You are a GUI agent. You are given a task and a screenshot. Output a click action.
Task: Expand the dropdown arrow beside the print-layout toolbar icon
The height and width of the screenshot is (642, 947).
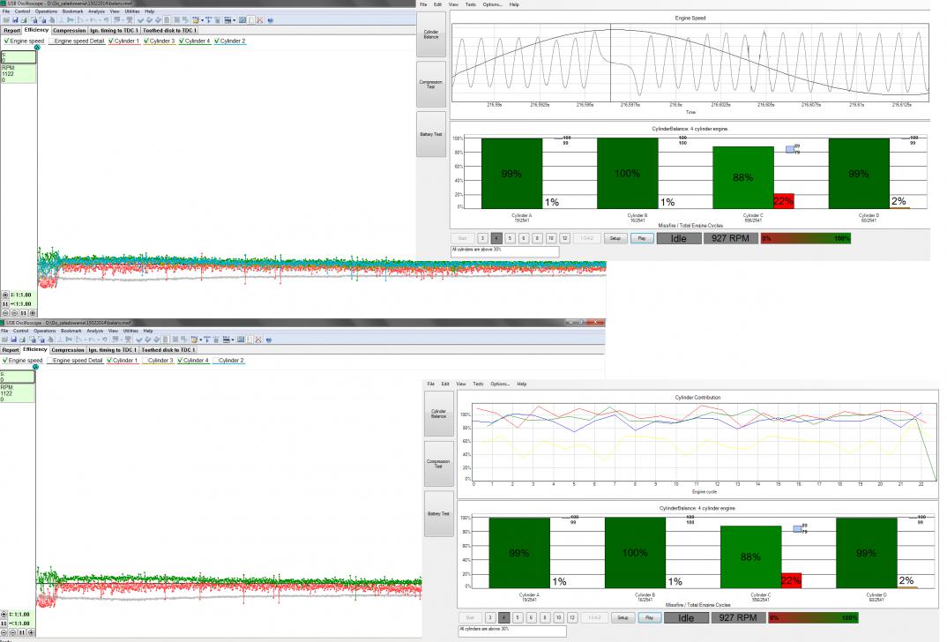(235, 20)
